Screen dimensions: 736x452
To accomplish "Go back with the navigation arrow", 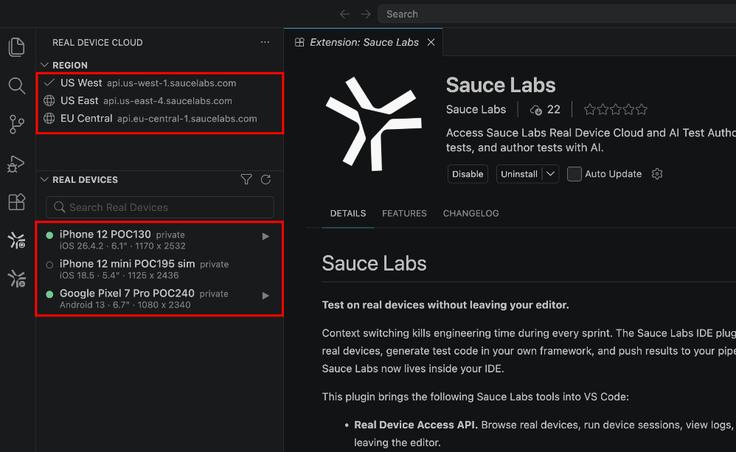I will click(x=344, y=14).
